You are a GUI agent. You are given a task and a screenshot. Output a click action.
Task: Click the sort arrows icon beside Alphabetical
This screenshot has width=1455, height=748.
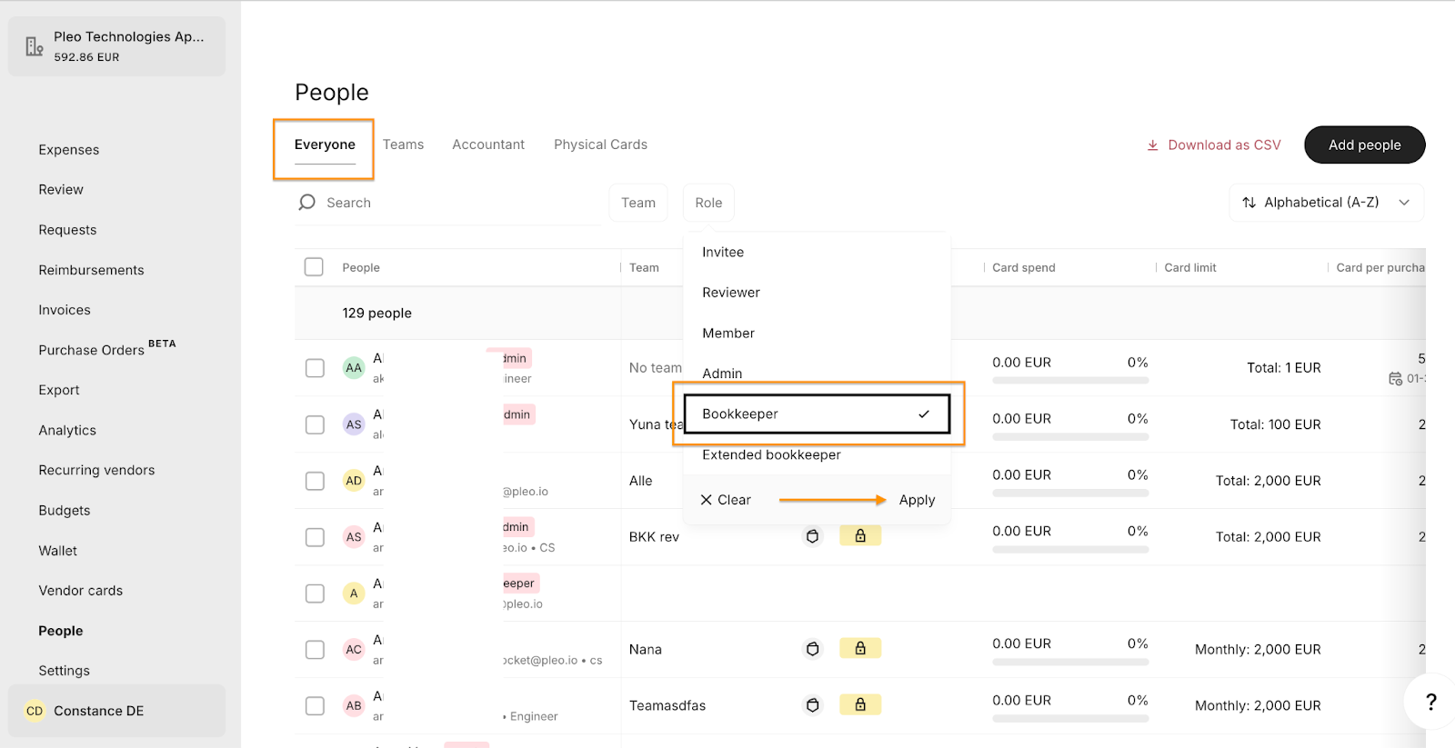(x=1249, y=203)
